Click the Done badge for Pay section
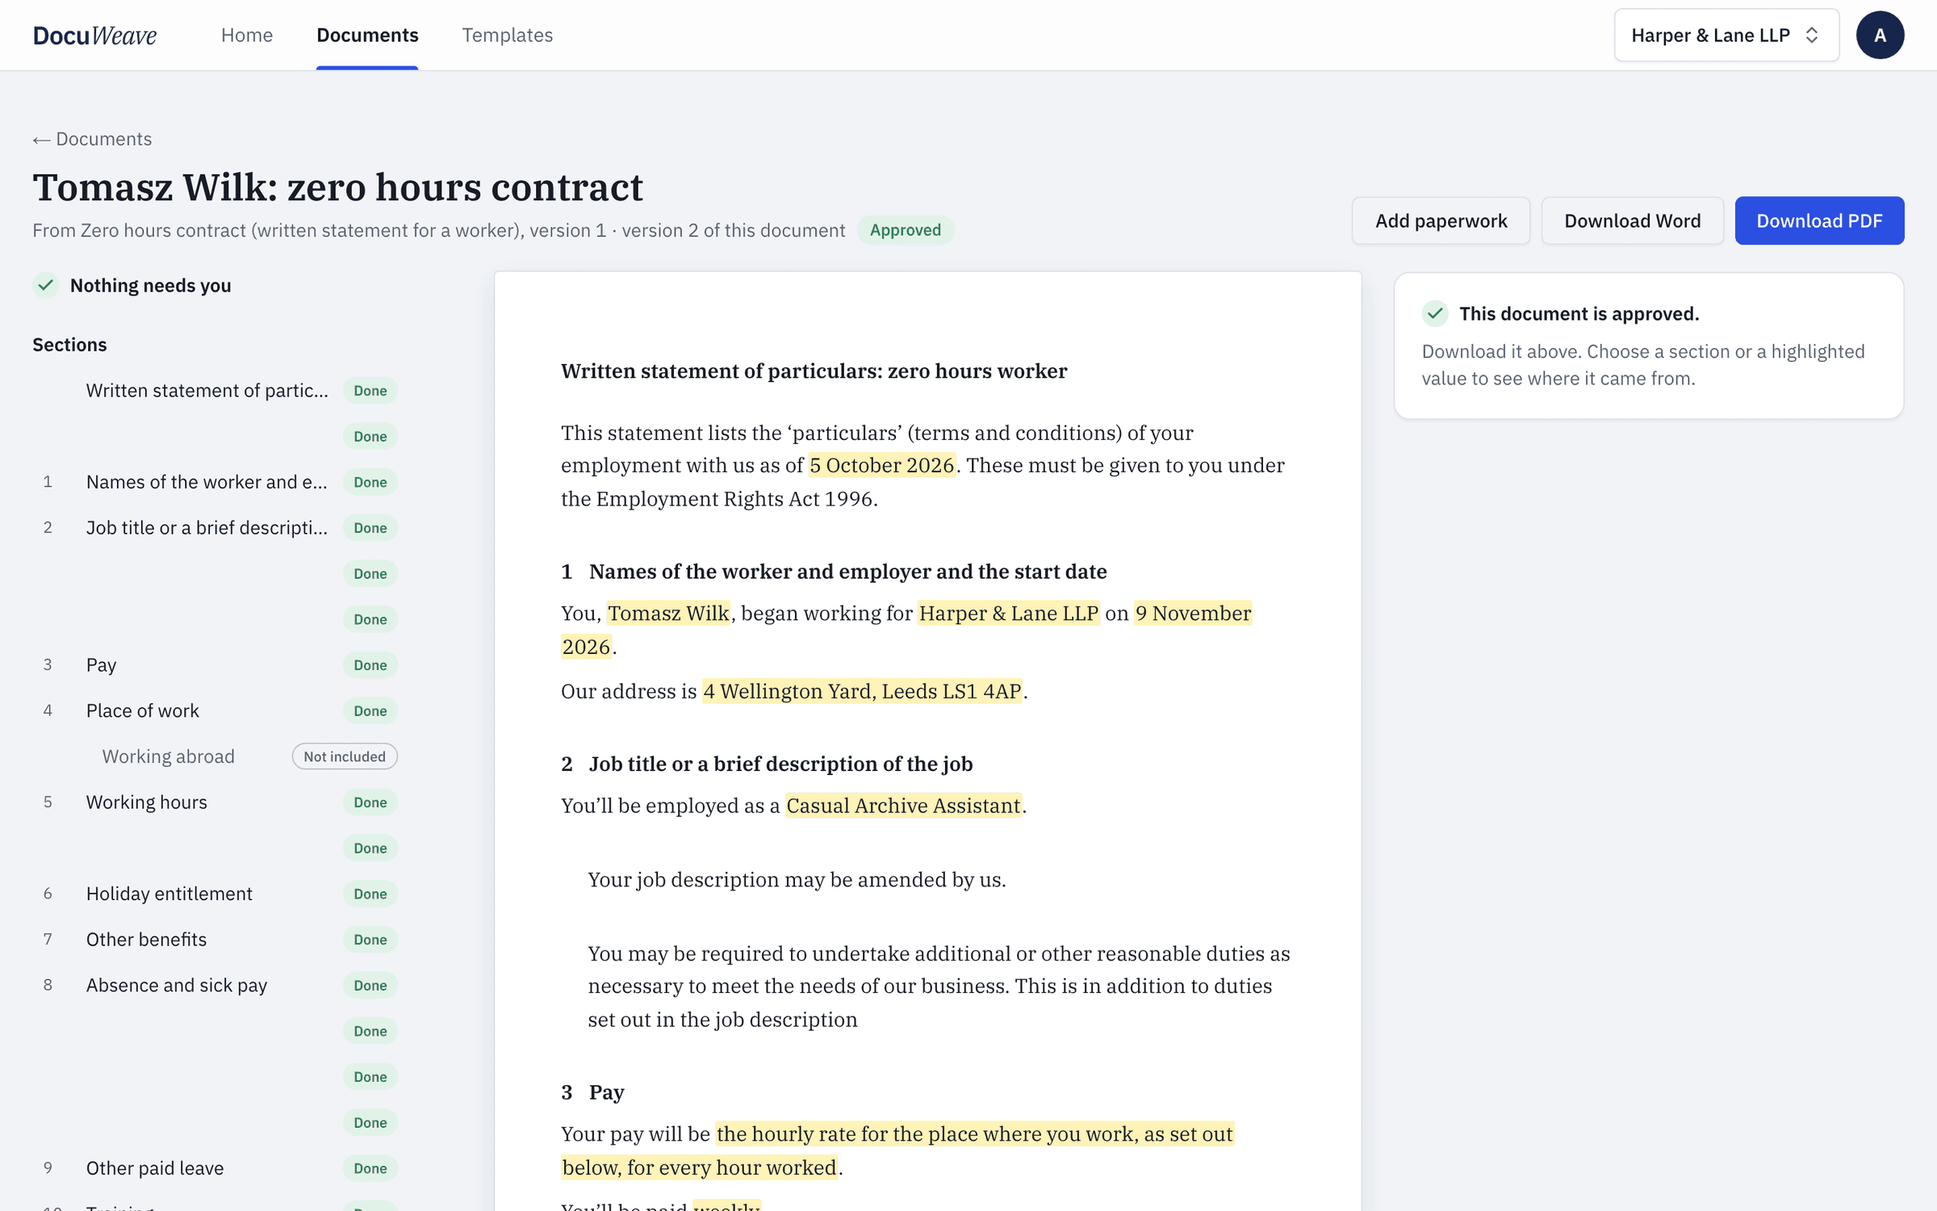 370,665
